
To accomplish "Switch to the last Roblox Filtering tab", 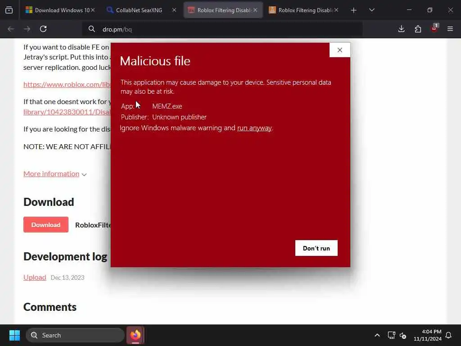I will click(x=304, y=10).
